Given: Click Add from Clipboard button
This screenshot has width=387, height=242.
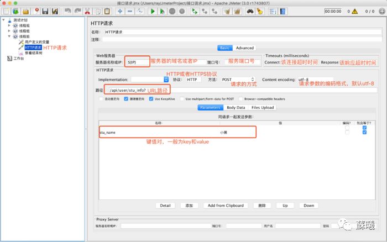Looking at the screenshot, I should click(x=226, y=206).
